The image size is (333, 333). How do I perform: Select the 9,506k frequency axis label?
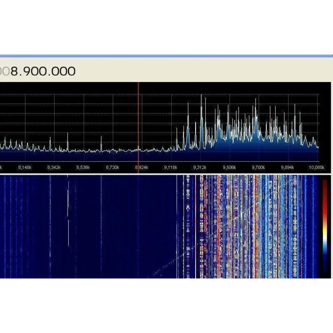coord(229,168)
